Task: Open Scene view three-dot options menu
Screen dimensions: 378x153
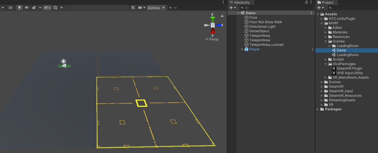Action: click(x=223, y=2)
